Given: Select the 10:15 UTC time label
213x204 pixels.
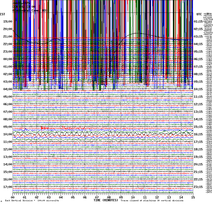Looking at the screenshot, I should 198,89.
